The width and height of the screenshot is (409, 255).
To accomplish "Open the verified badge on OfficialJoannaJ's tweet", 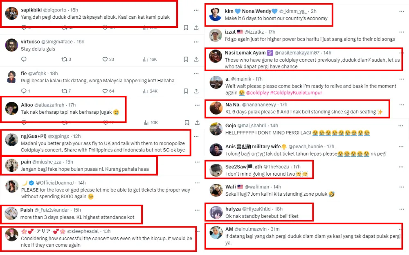I will tap(31, 183).
